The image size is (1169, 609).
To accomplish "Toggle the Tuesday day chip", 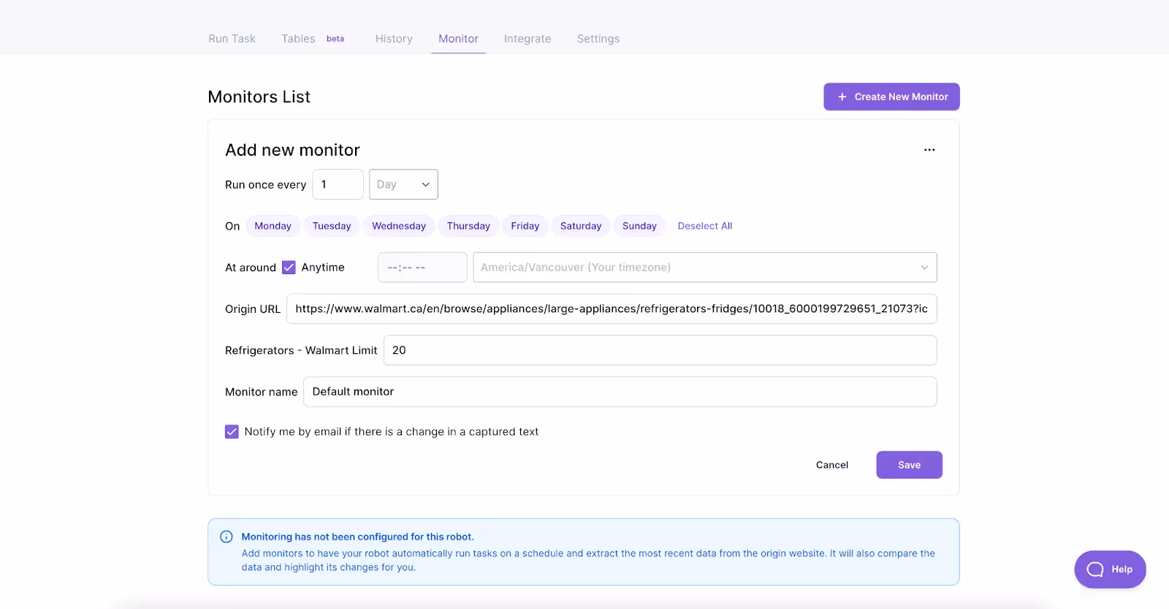I will point(332,226).
